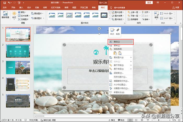Click Fit slide to window icon
Viewport: 183px width, 122px height.
click(179, 120)
